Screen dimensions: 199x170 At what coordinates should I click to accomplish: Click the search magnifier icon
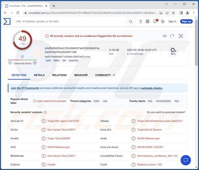click(x=131, y=21)
